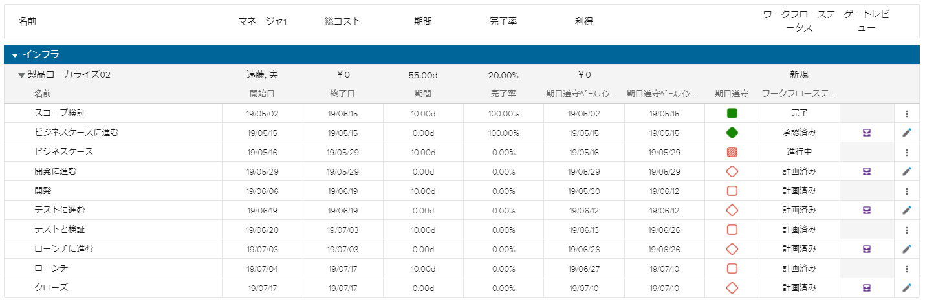The width and height of the screenshot is (925, 306).
Task: Click the 総コスト column header
Action: pyautogui.click(x=343, y=21)
